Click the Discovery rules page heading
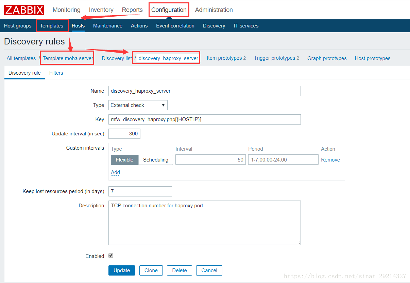The height and width of the screenshot is (283, 410). pyautogui.click(x=34, y=41)
